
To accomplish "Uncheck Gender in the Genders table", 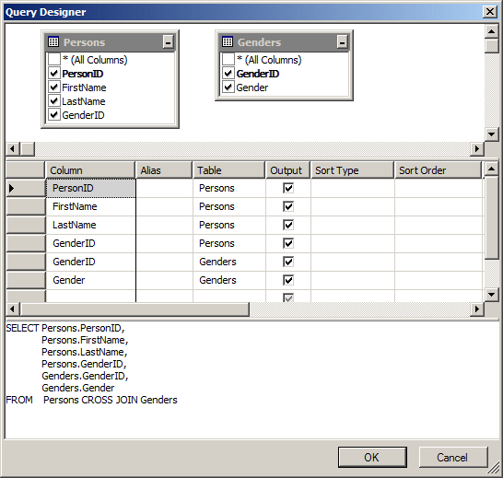I will point(228,87).
